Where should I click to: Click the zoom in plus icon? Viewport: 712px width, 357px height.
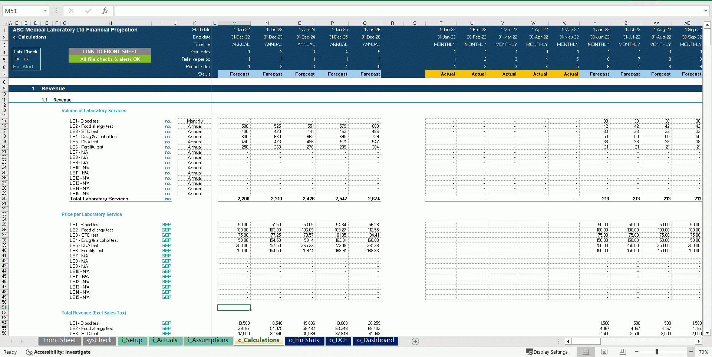691,352
